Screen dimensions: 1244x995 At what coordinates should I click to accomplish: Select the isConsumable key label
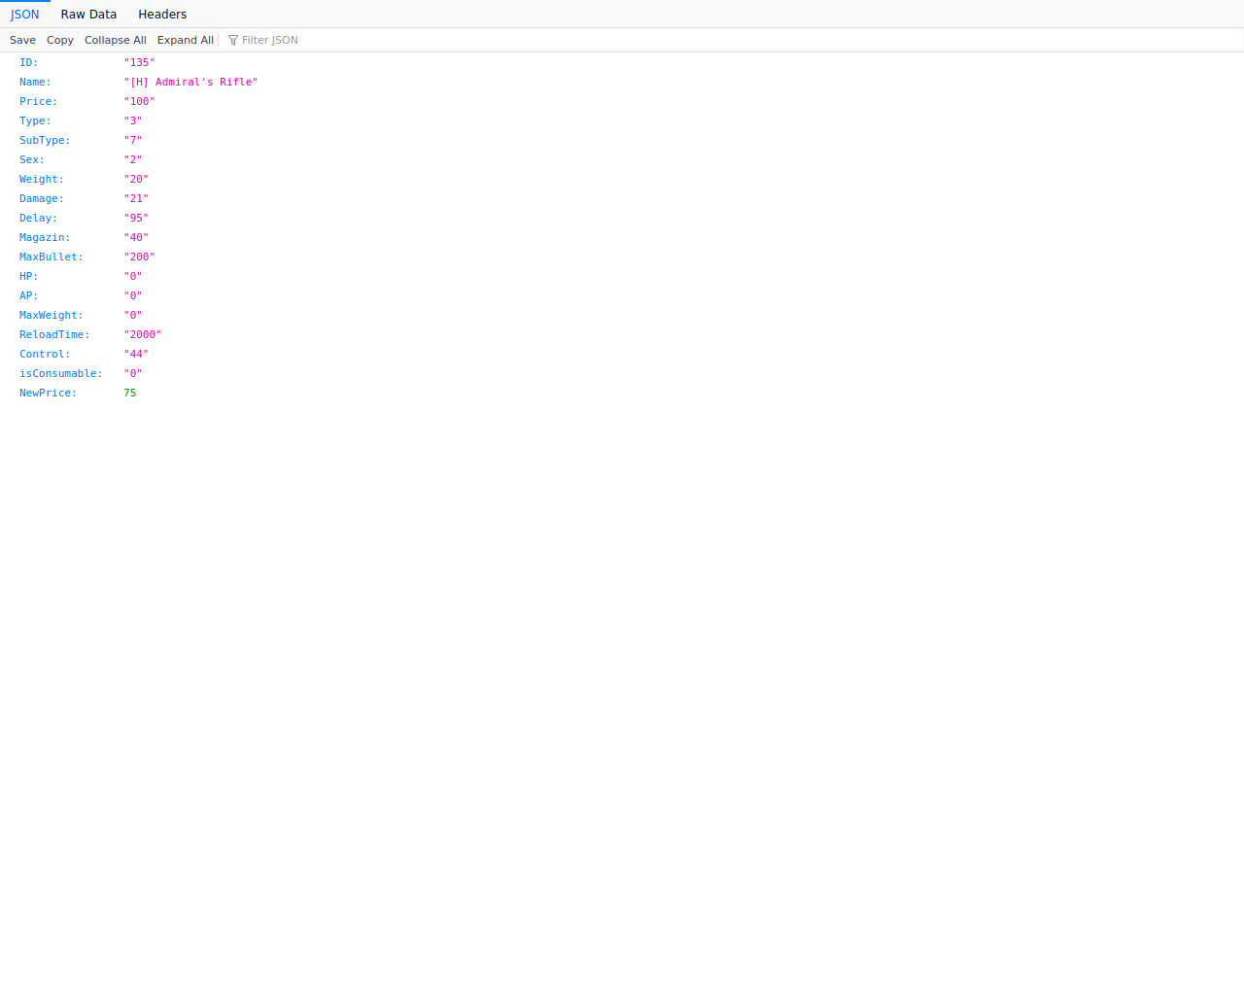click(61, 373)
